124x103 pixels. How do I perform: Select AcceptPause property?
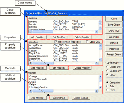coord(64,45)
